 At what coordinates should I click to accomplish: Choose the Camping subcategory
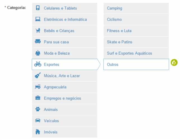tap(136, 8)
